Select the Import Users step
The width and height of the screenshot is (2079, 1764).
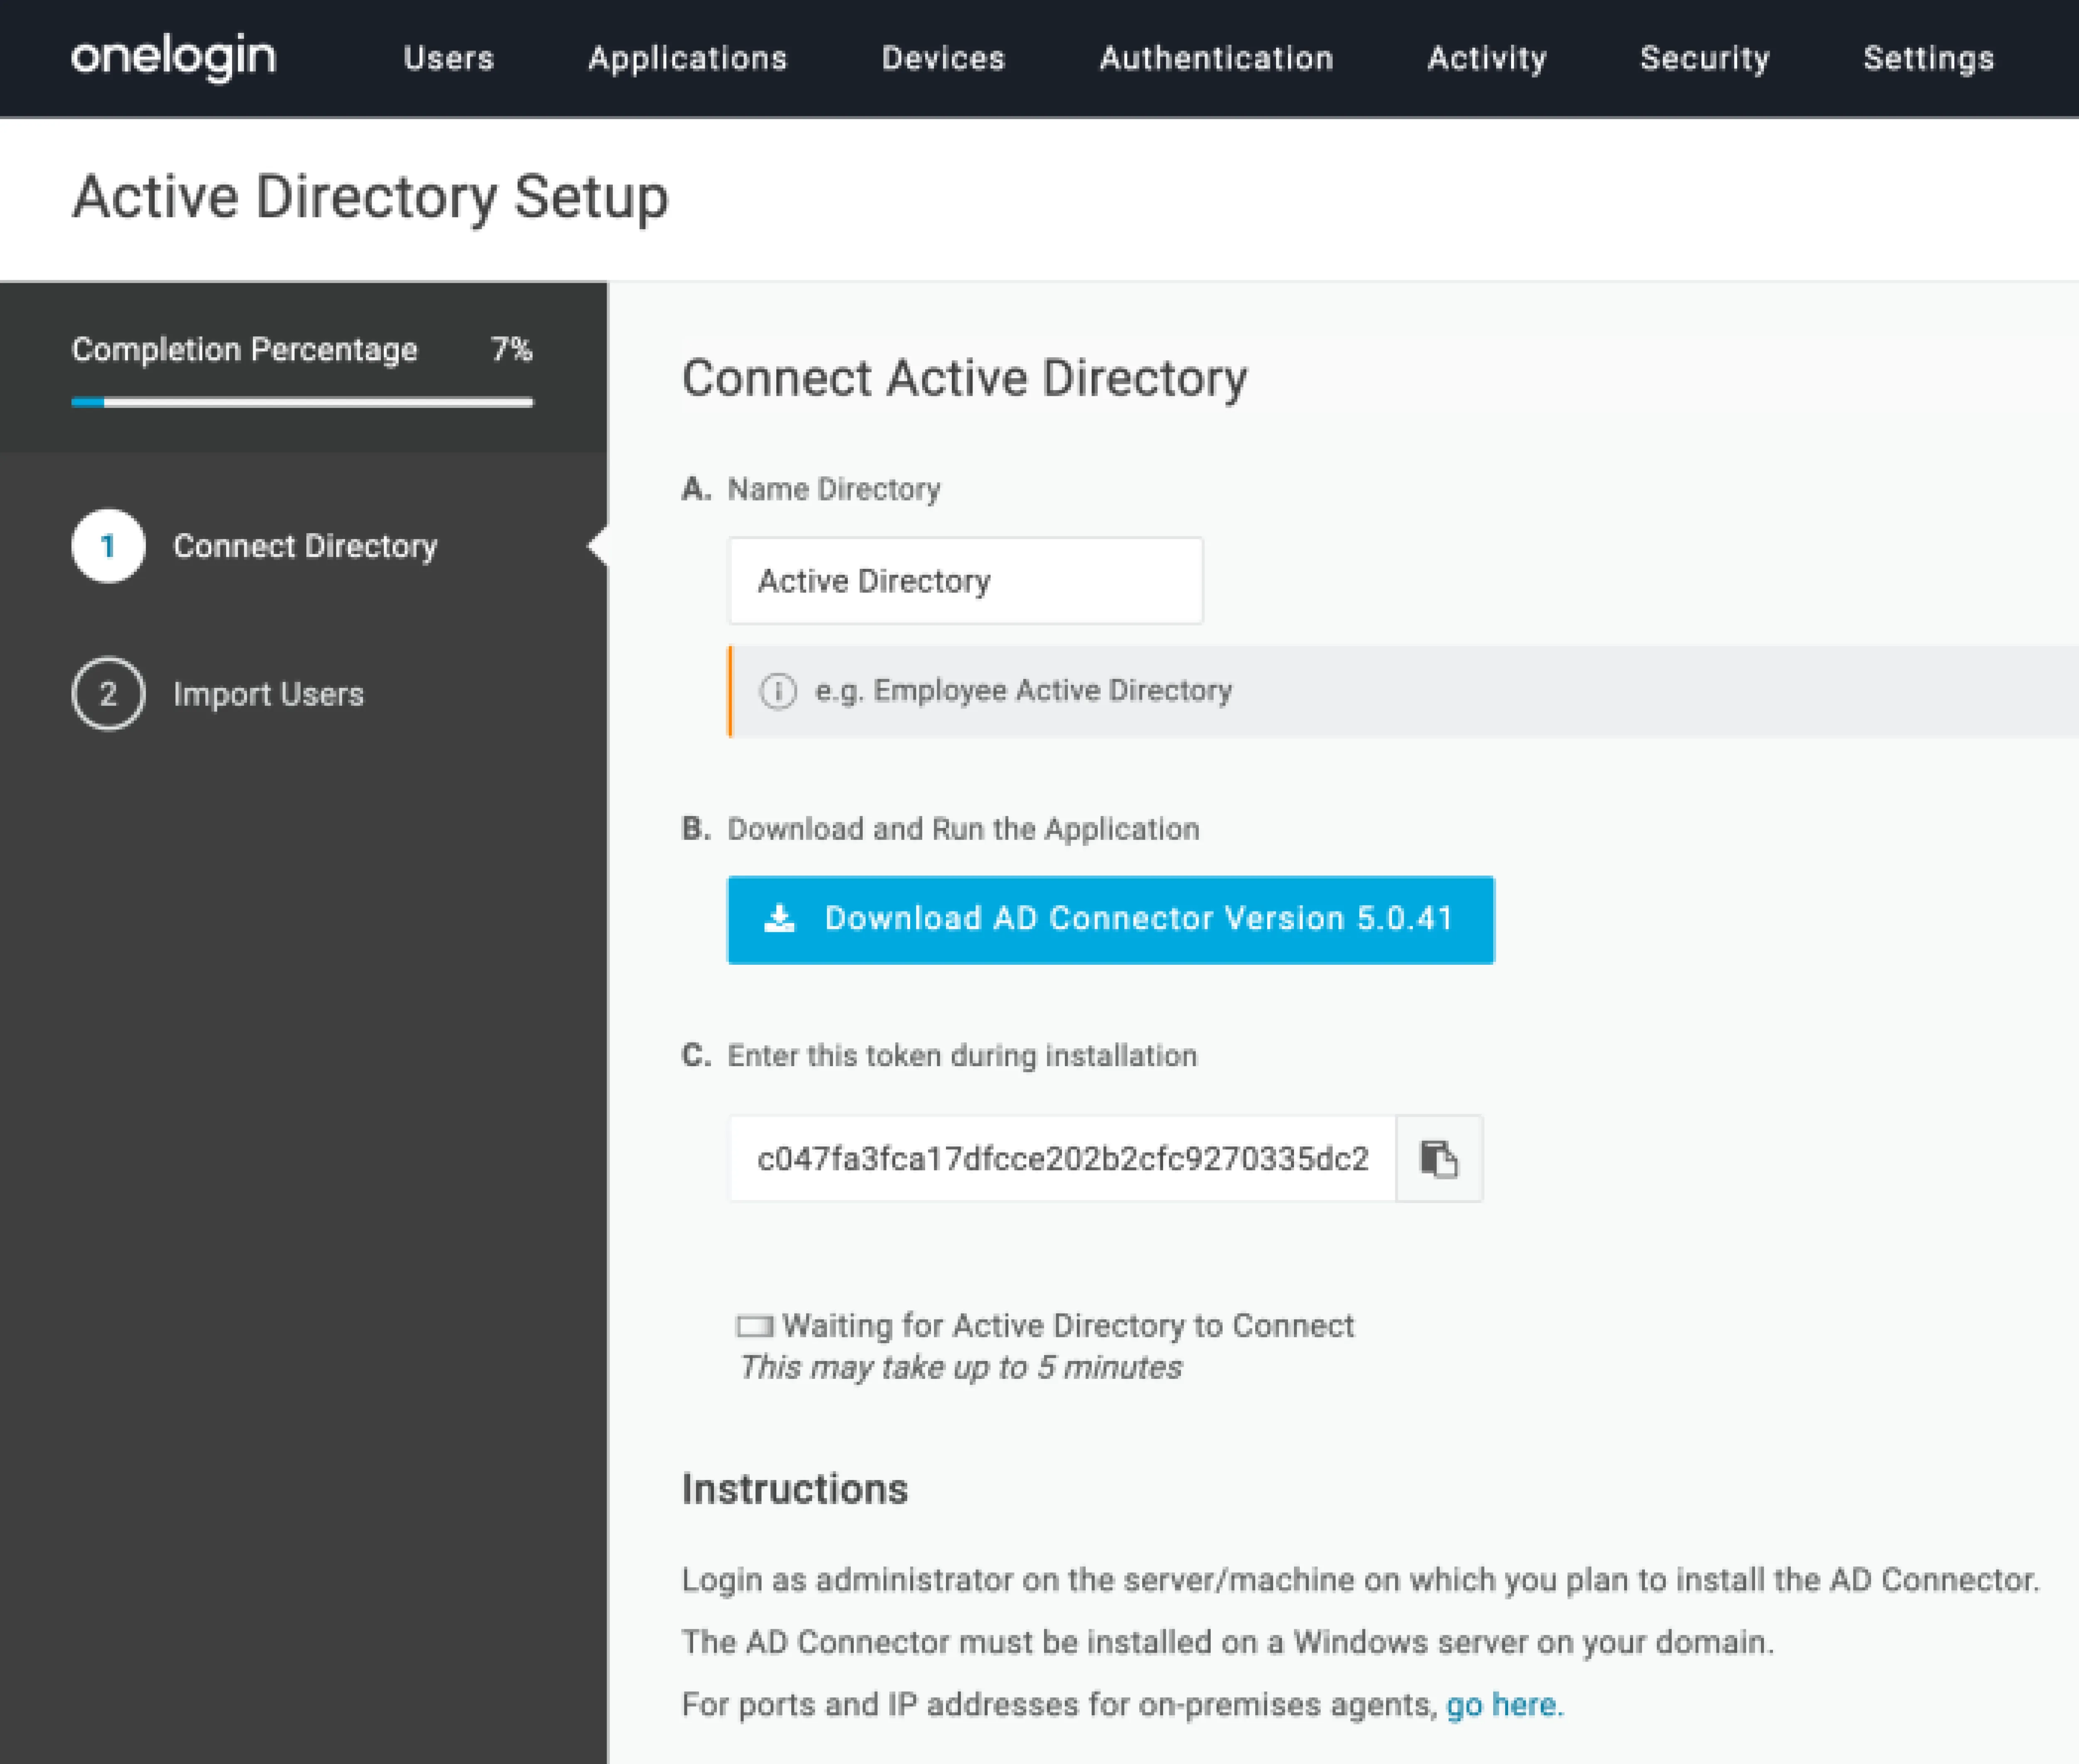[x=268, y=694]
